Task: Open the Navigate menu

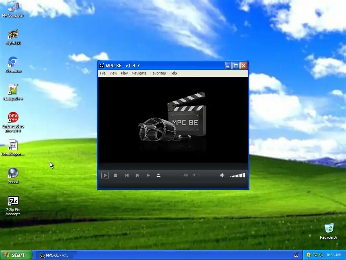Action: [x=139, y=73]
